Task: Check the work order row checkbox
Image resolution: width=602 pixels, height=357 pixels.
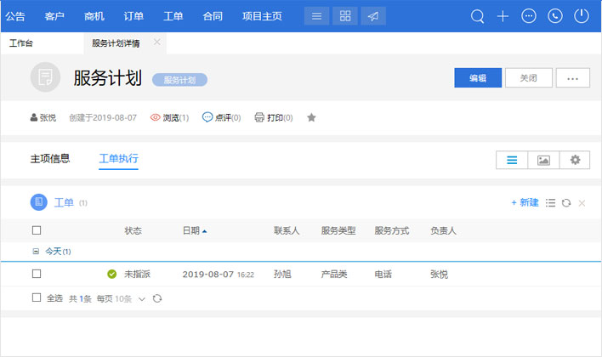Action: 37,274
